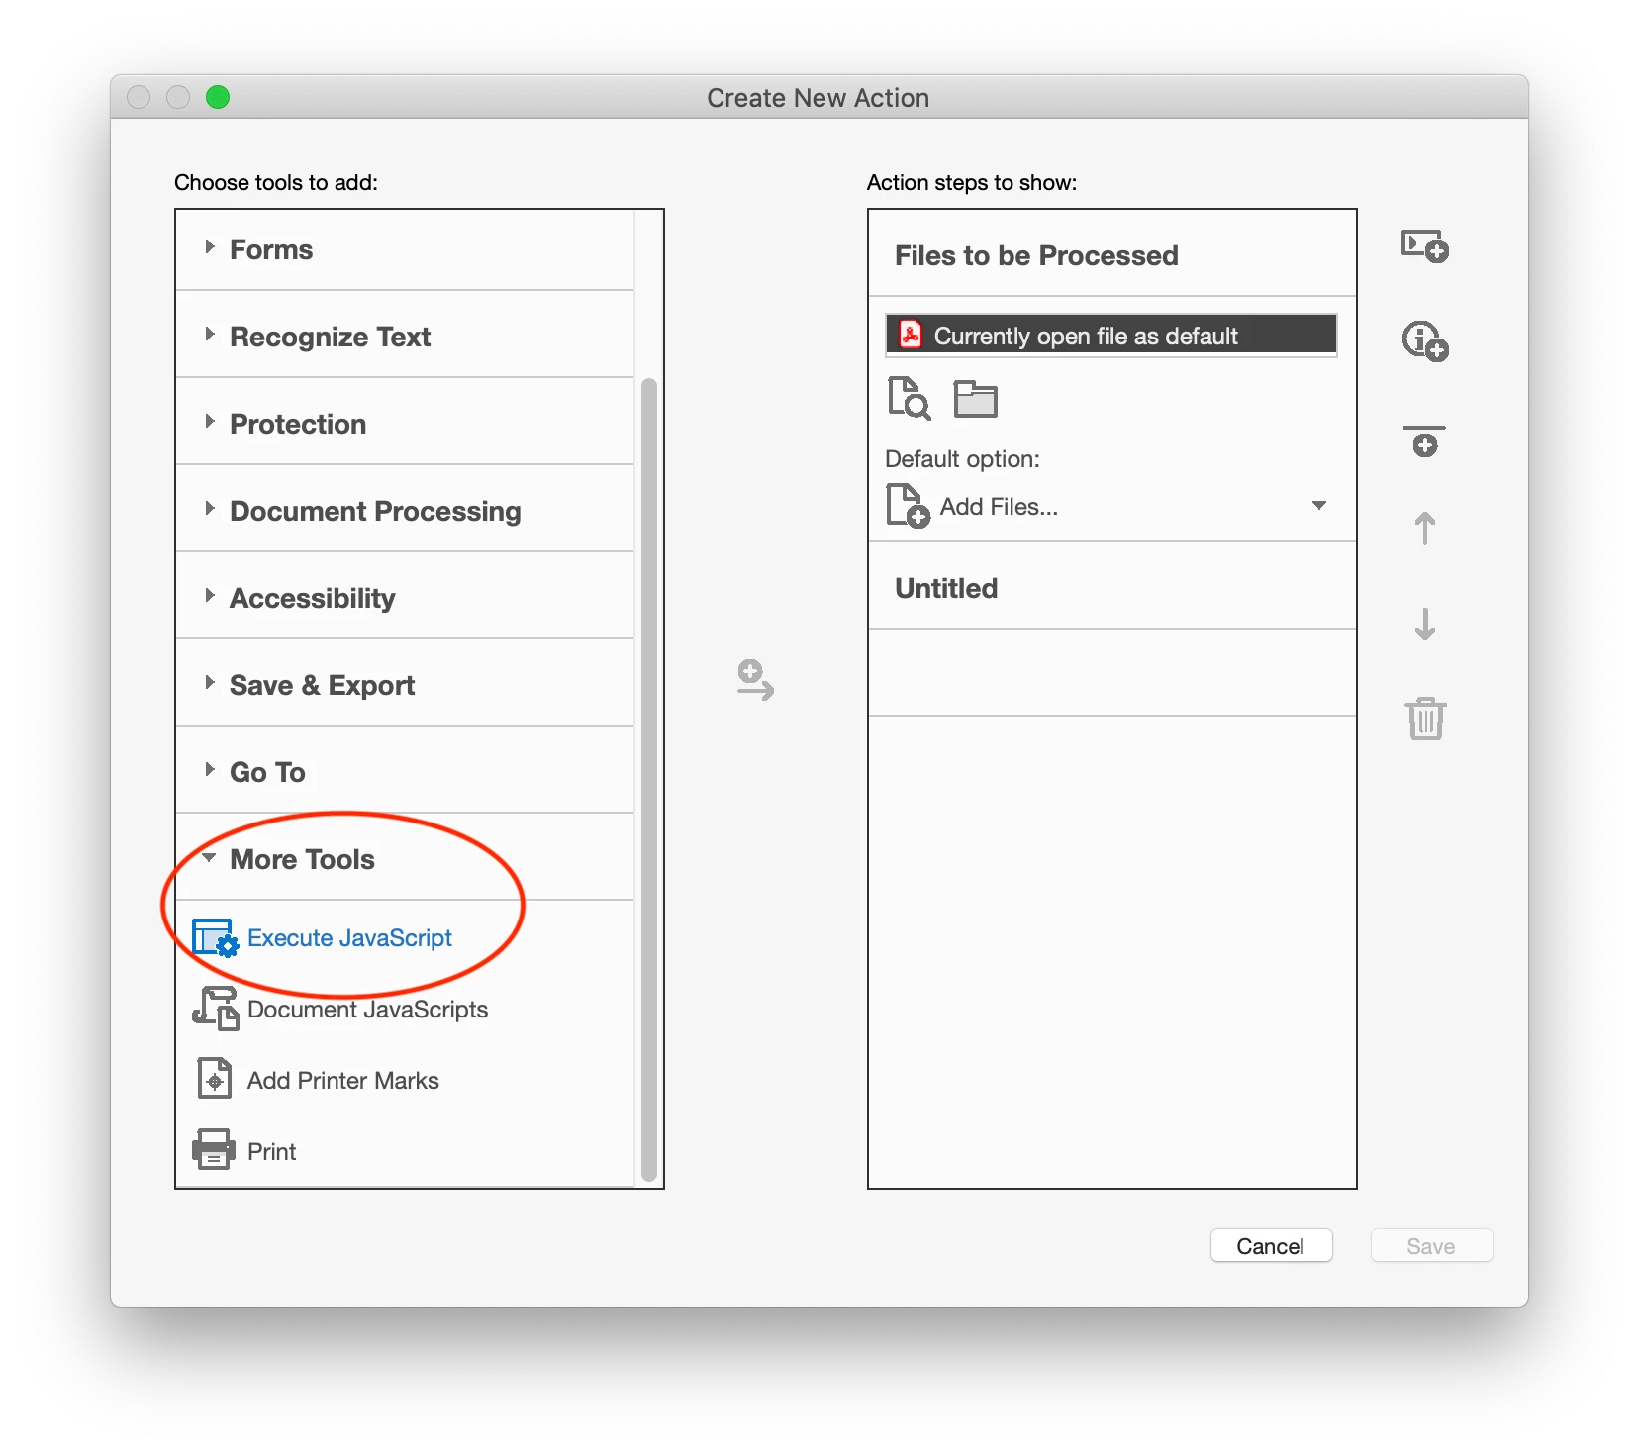Click the add instruction icon
The height and width of the screenshot is (1453, 1639).
[x=1424, y=341]
